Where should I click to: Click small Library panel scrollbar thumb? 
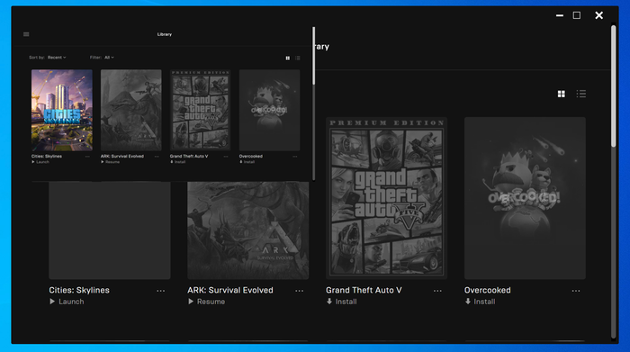coord(313,56)
